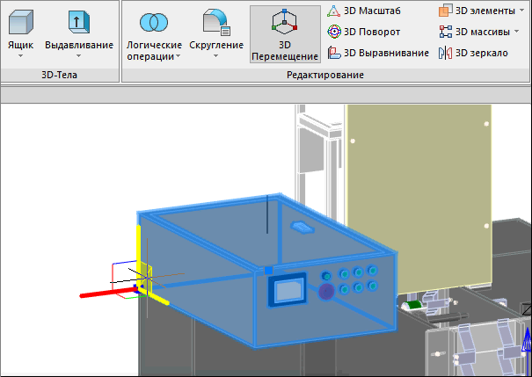Click the 3D зеркало mirror tool
Screen dimensions: 532x377
473,53
